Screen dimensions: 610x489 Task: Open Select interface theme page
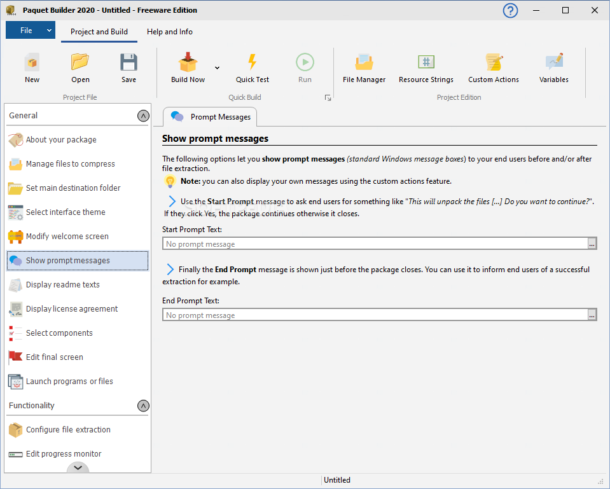coord(78,212)
